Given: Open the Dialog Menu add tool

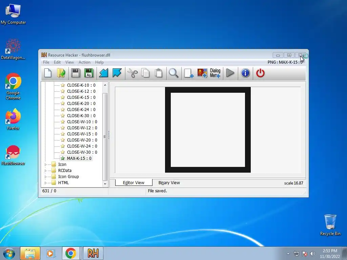Looking at the screenshot, I should coord(215,73).
